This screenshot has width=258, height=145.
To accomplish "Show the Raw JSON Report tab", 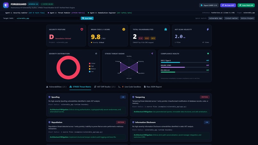I will click(x=153, y=87).
